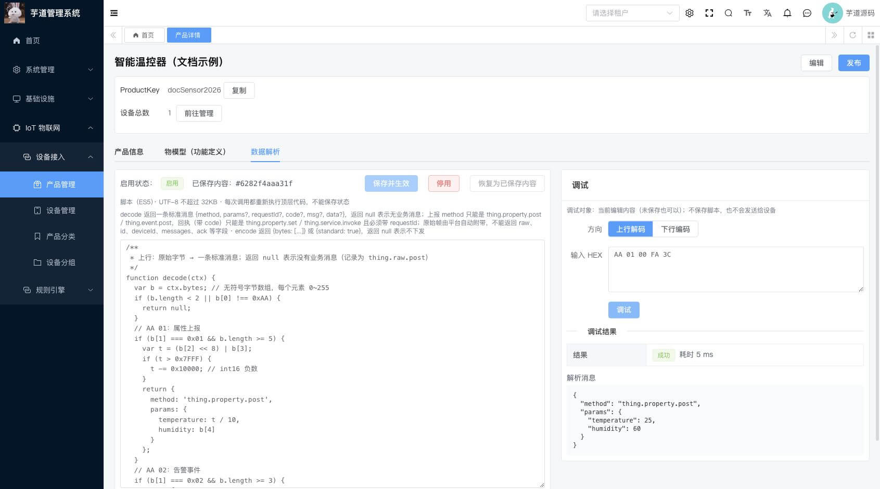
Task: Expand the 系统管理 menu
Action: [52, 70]
